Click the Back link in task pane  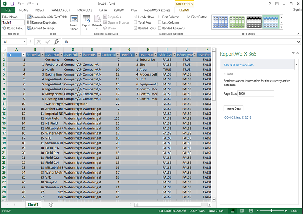228,74
